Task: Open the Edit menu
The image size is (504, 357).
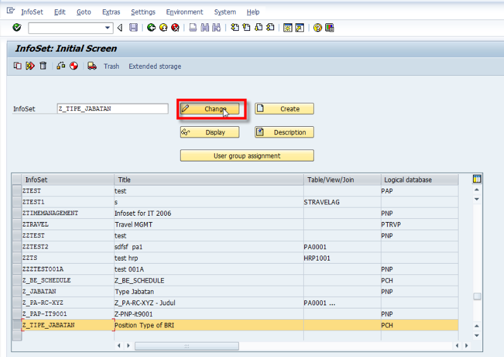Action: coord(60,12)
